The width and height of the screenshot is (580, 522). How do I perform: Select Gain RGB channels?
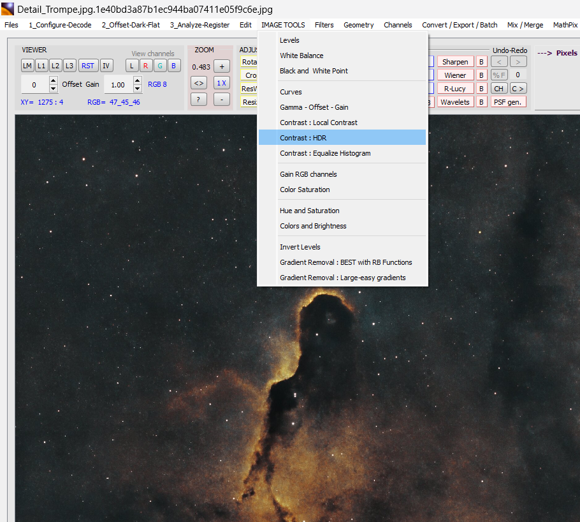pyautogui.click(x=342, y=174)
